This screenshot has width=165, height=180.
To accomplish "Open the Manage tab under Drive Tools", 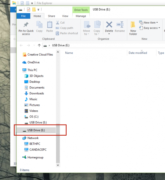I will coord(81,16).
